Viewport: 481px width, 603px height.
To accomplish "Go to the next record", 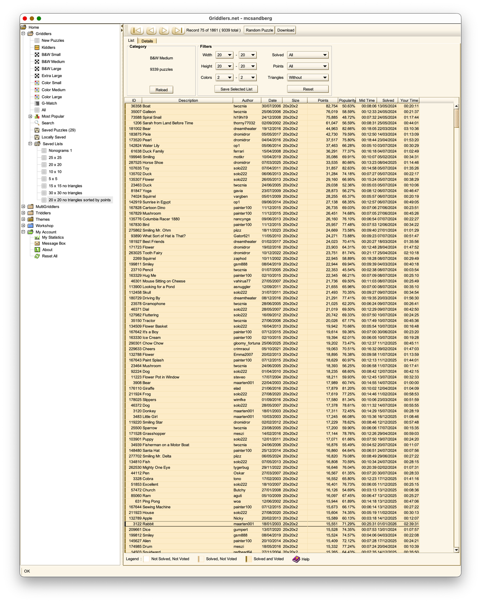I will pyautogui.click(x=164, y=30).
